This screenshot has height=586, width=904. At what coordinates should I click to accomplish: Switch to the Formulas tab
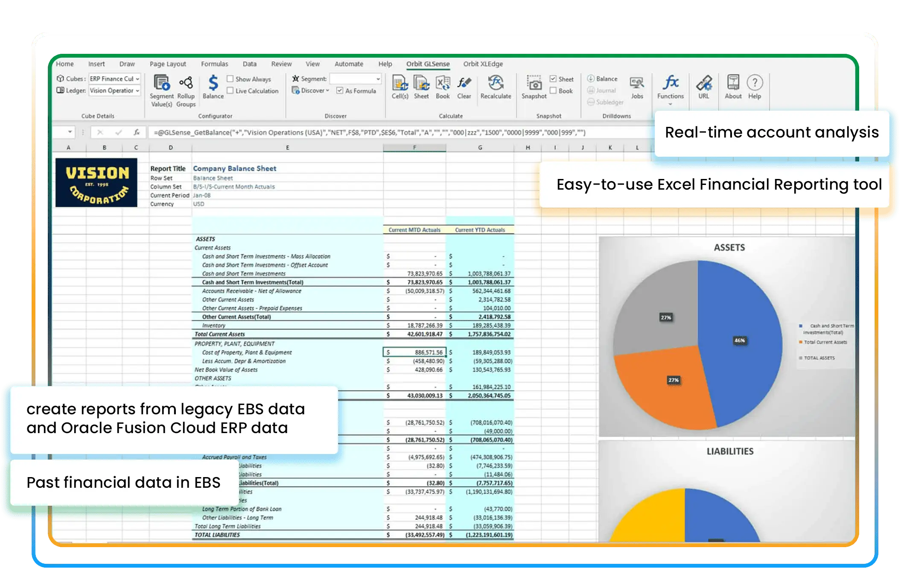tap(215, 64)
